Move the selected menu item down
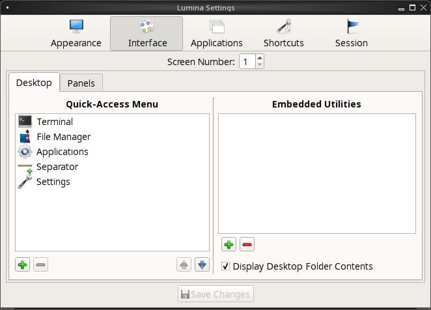Viewport: 431px width, 310px height. pyautogui.click(x=202, y=264)
